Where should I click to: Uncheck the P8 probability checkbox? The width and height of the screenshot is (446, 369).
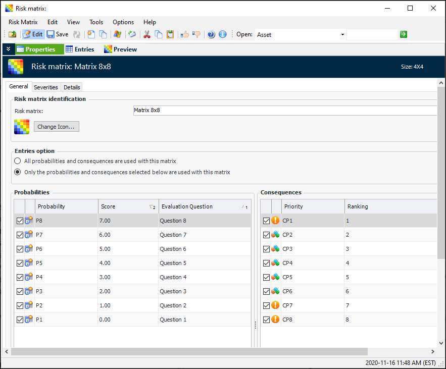(x=20, y=221)
